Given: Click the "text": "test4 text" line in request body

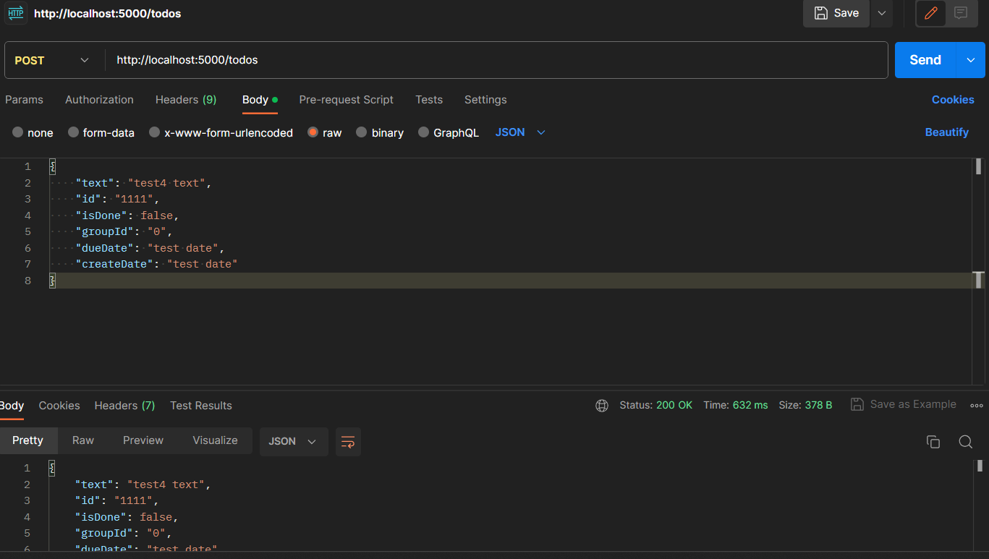Looking at the screenshot, I should point(143,183).
